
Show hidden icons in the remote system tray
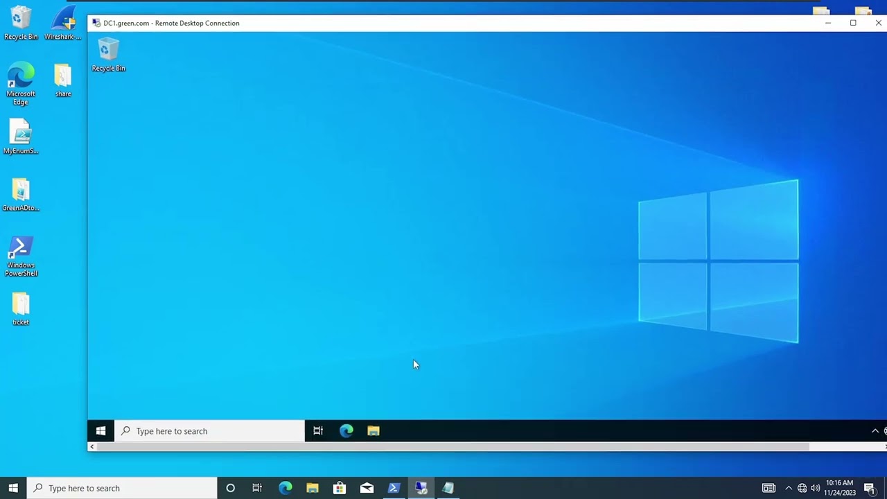(875, 431)
